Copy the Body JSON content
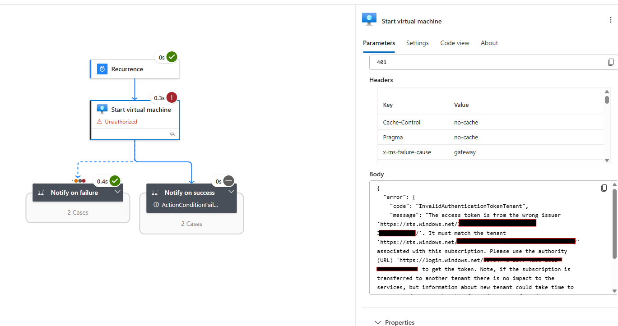This screenshot has width=618, height=326. click(604, 188)
